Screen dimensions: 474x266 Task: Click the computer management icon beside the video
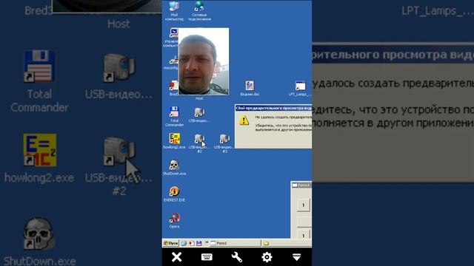tap(174, 33)
